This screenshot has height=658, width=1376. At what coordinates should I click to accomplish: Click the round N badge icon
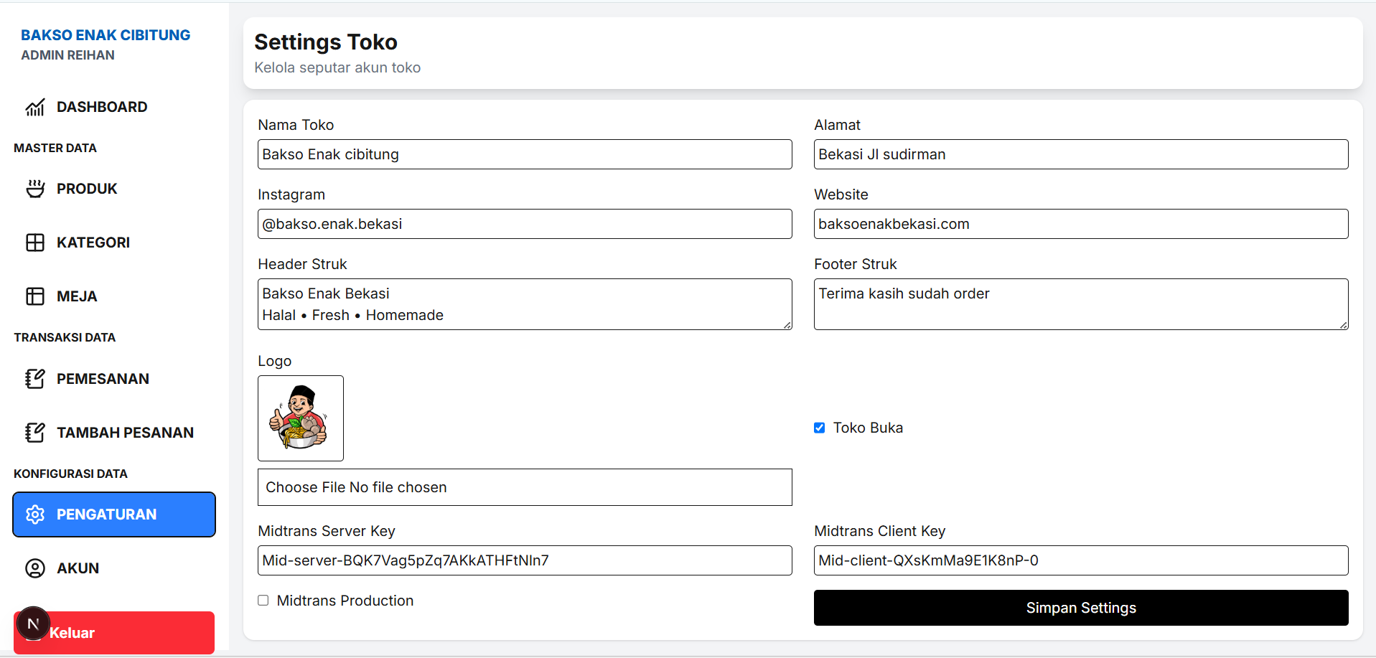click(33, 624)
